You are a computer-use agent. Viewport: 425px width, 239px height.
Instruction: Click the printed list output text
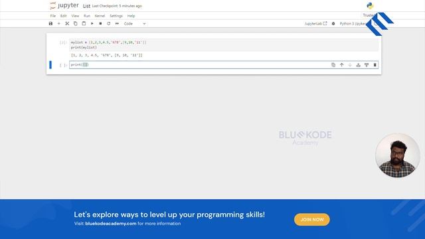point(106,55)
